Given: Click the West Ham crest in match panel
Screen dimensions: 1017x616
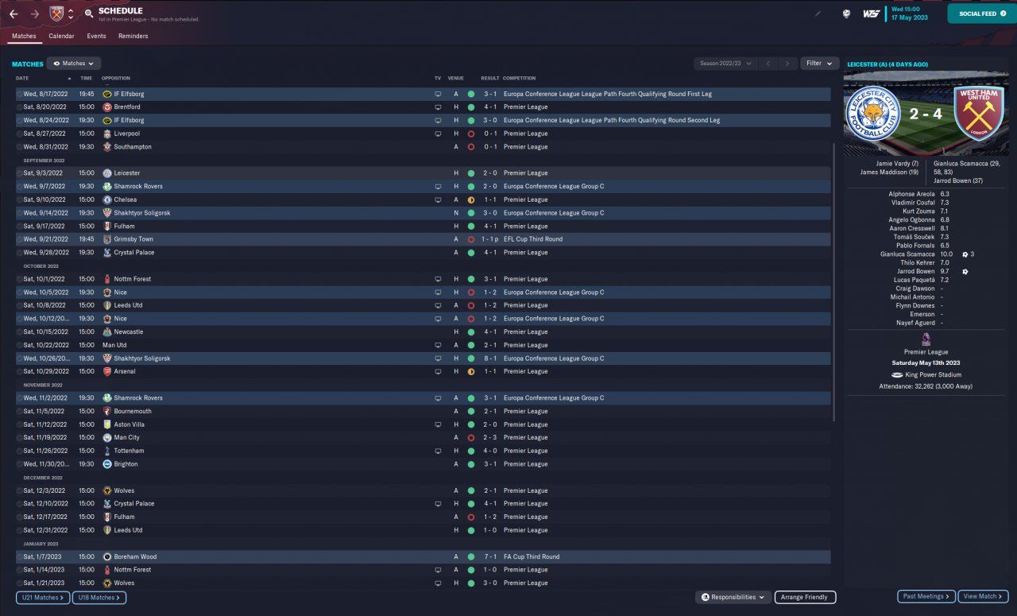Looking at the screenshot, I should pyautogui.click(x=978, y=113).
